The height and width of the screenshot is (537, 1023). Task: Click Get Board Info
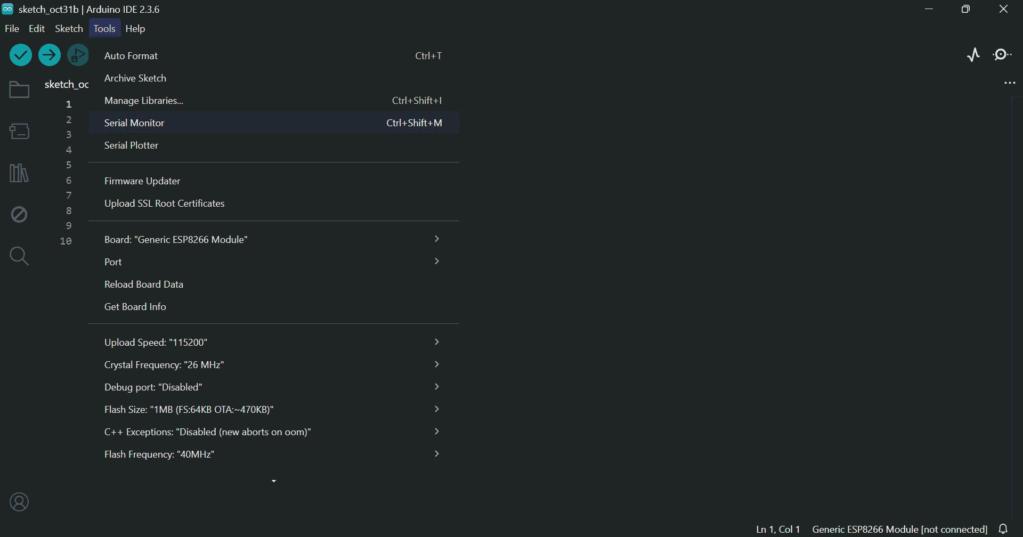tap(135, 306)
